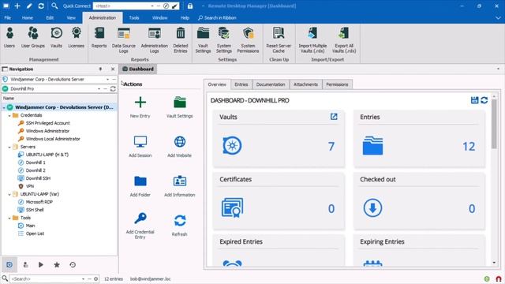This screenshot has height=284, width=505.
Task: Click Add Folder action
Action: (x=140, y=186)
